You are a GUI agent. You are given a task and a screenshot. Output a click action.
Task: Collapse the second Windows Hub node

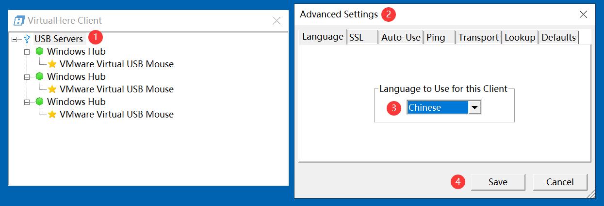pyautogui.click(x=27, y=76)
